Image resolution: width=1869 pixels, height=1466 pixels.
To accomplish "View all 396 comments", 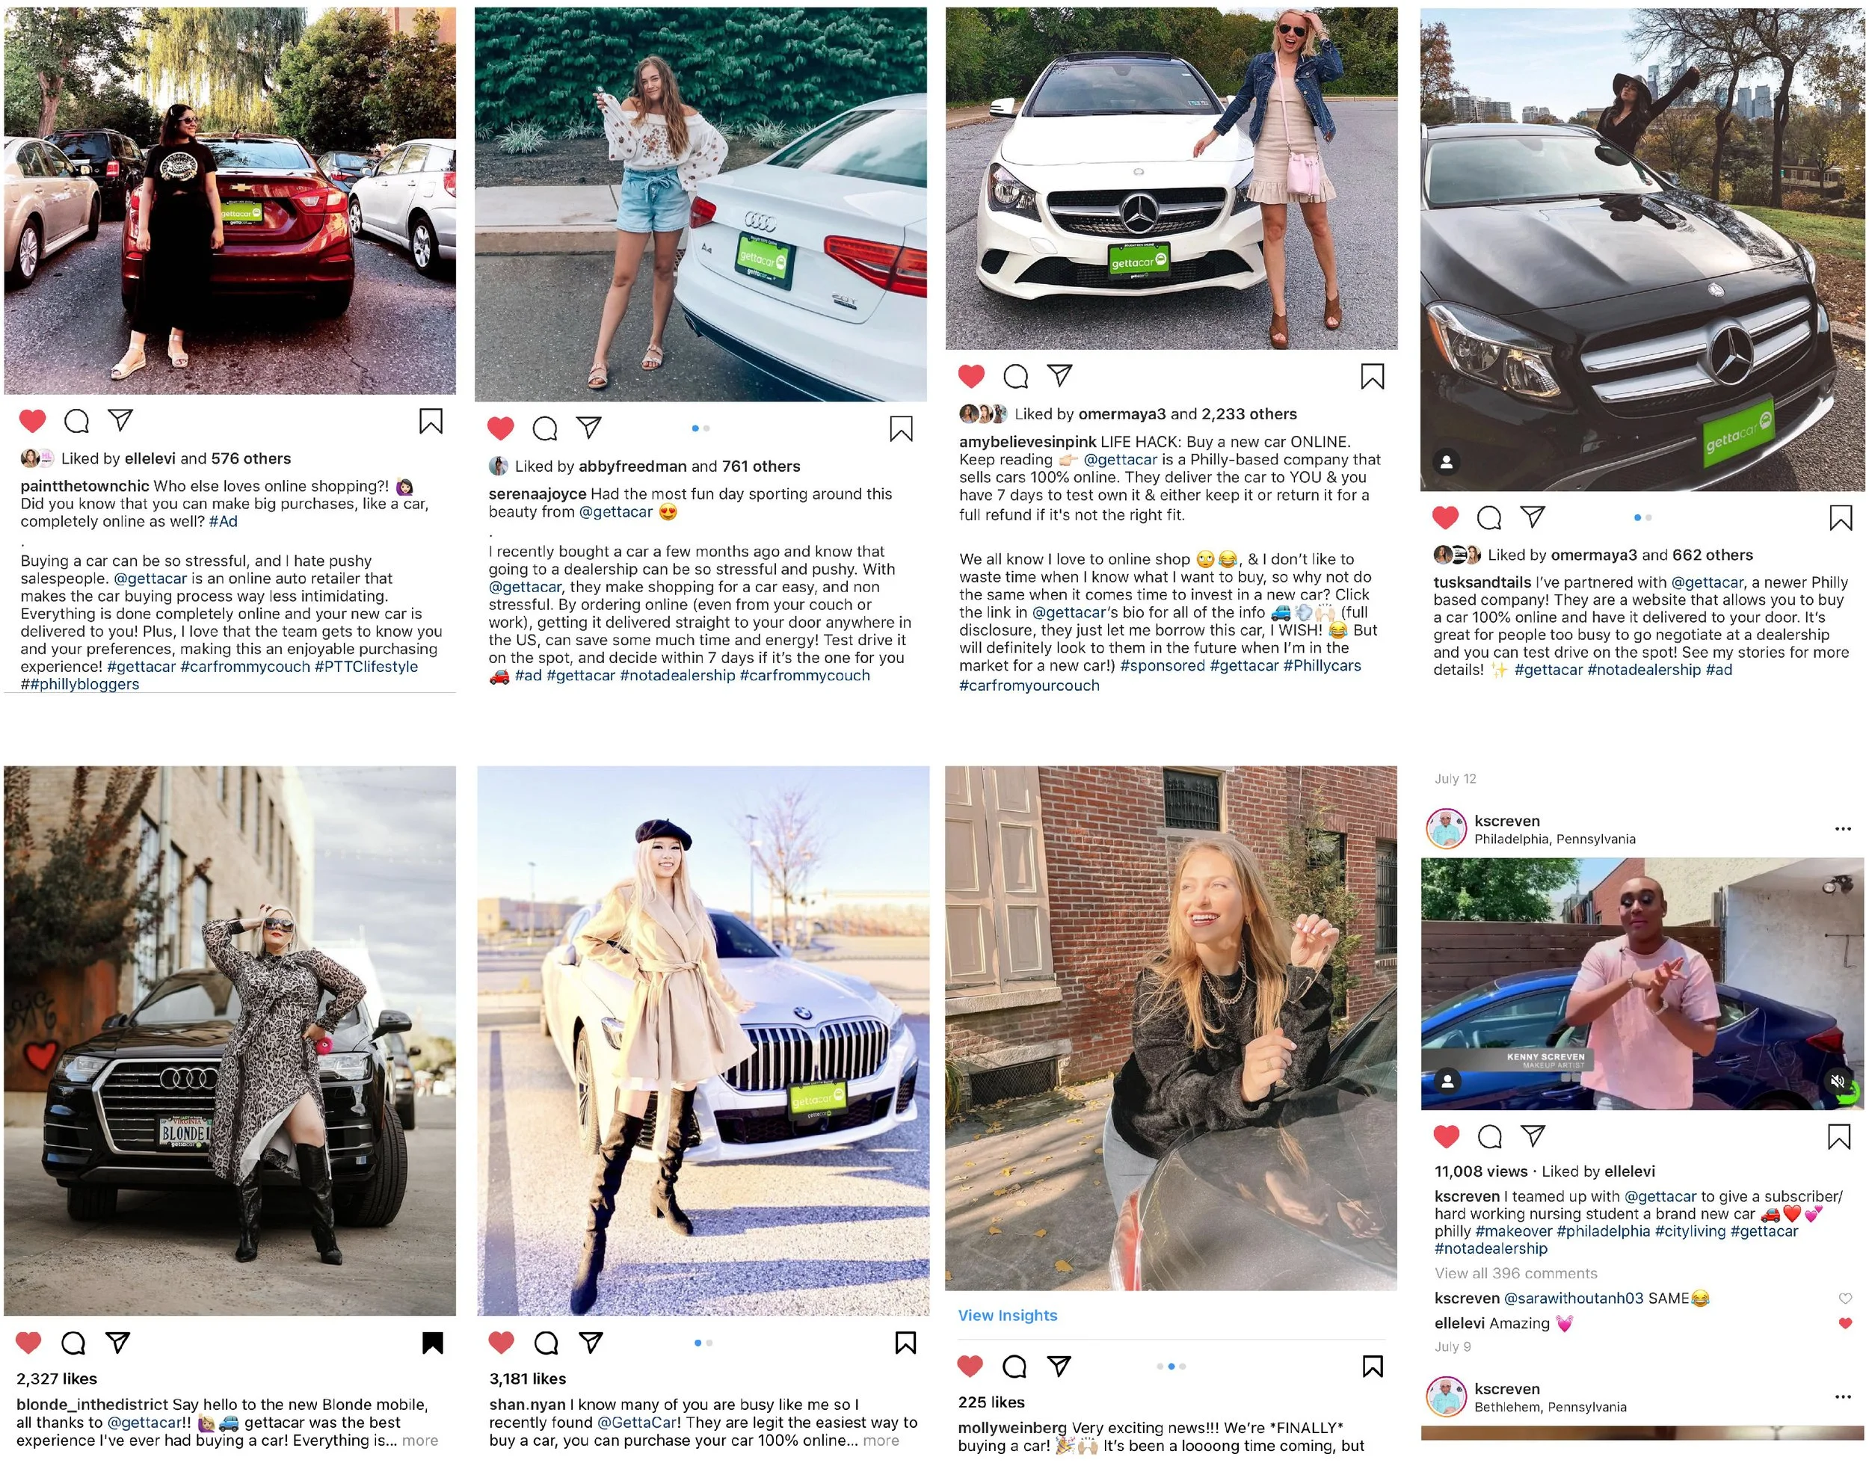I will 1515,1273.
